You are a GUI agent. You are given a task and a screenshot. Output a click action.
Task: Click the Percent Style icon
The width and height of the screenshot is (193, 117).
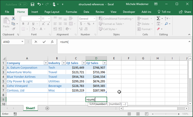point(89,24)
